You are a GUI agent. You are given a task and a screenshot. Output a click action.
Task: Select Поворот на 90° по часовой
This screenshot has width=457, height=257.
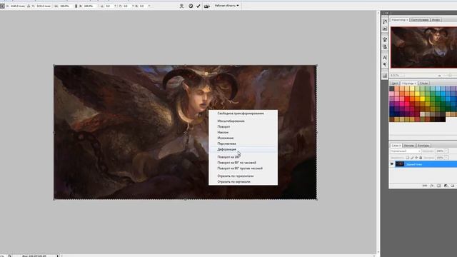pyautogui.click(x=236, y=163)
